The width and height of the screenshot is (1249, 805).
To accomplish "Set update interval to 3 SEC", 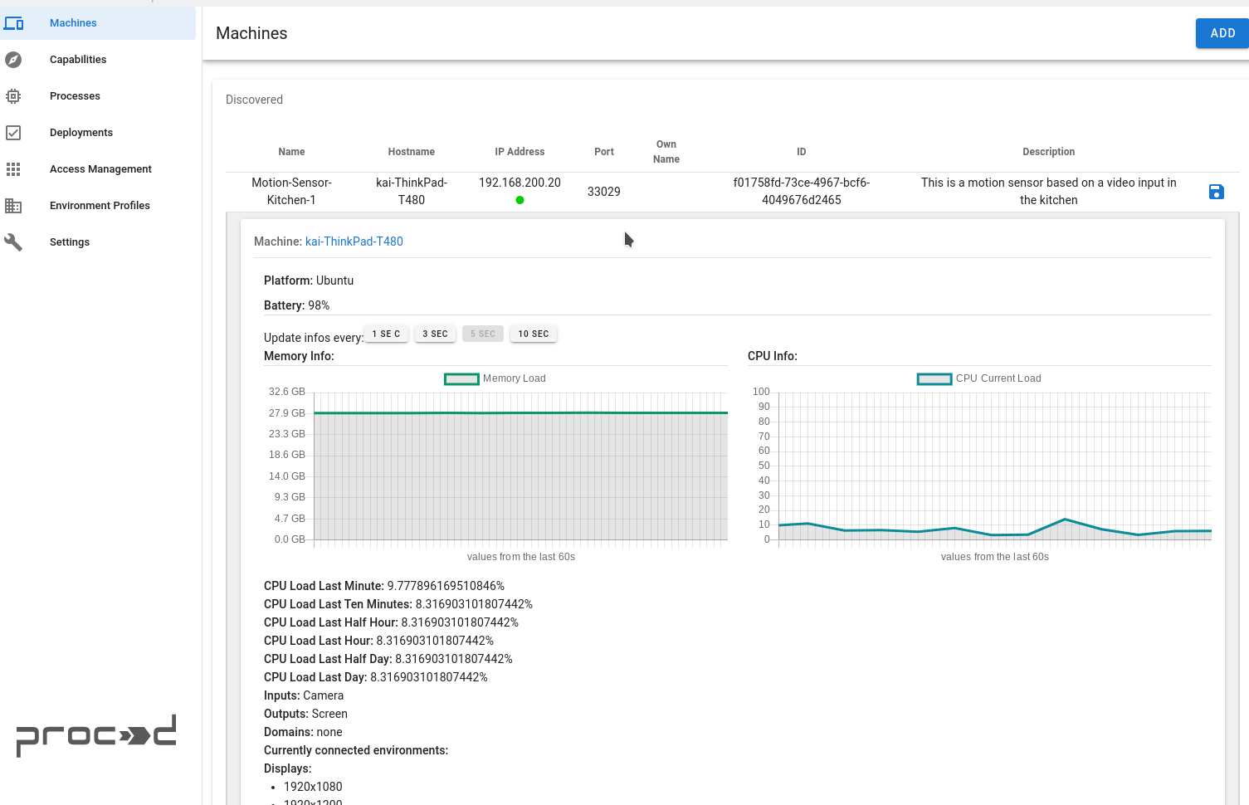I will (435, 334).
